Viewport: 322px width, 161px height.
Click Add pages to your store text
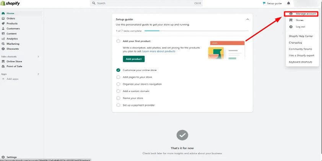pyautogui.click(x=137, y=77)
